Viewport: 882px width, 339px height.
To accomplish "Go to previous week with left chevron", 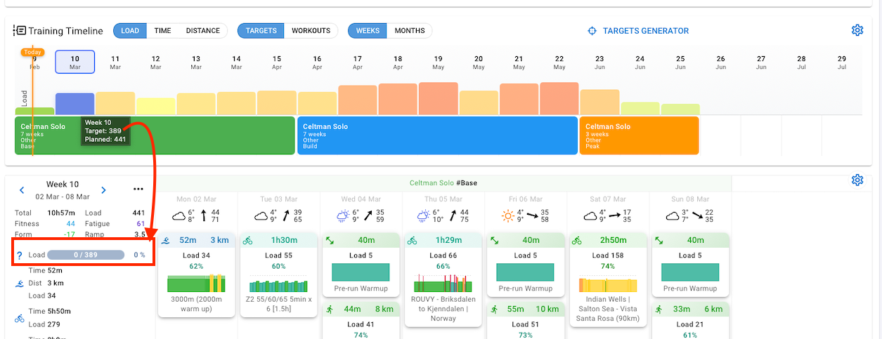I will 22,190.
